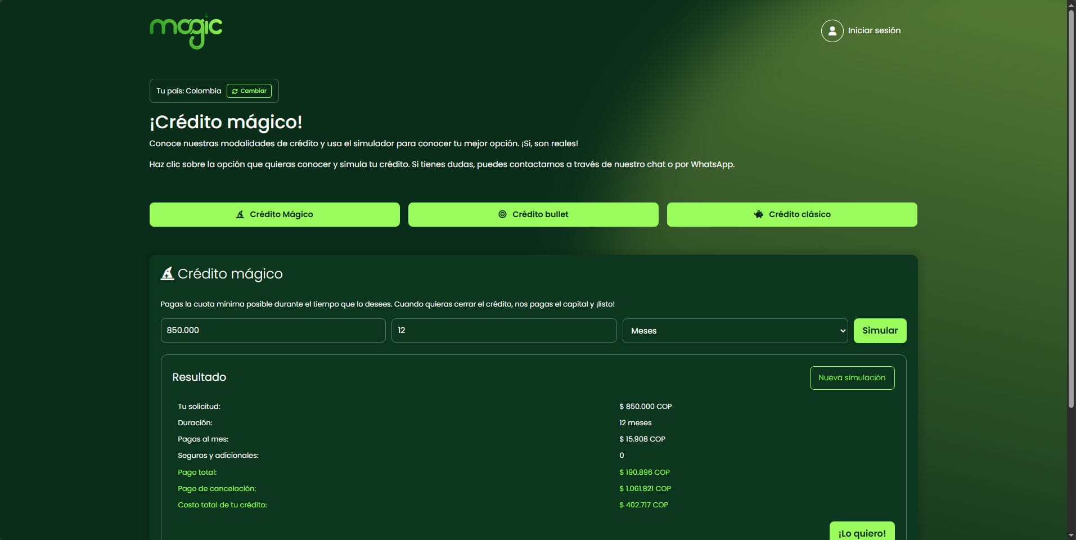This screenshot has width=1076, height=540.
Task: Click target icon on Crédito bullet button
Action: (502, 214)
